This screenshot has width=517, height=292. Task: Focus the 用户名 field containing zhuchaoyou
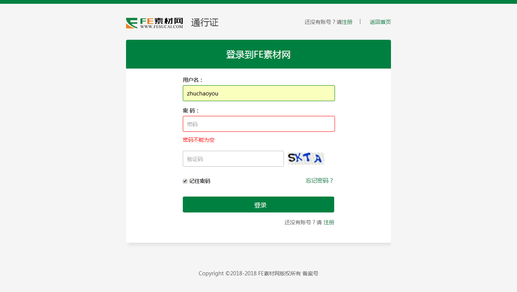click(x=259, y=93)
